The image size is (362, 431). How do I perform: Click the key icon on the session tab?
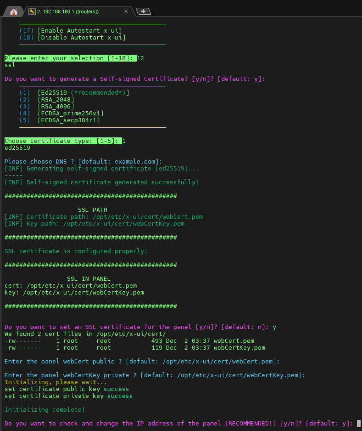[32, 11]
